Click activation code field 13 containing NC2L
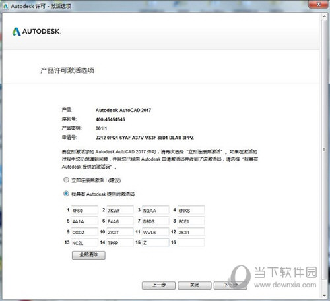Image resolution: width=330 pixels, height=301 pixels. (84, 242)
